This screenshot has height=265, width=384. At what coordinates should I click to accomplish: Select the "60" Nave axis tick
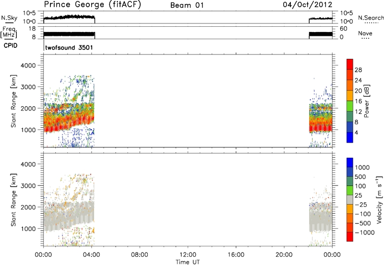[x=343, y=29]
